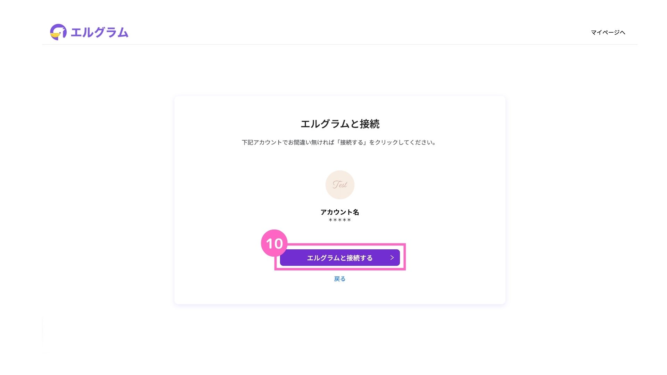Click the エルグラムと接続 heading

[x=340, y=124]
